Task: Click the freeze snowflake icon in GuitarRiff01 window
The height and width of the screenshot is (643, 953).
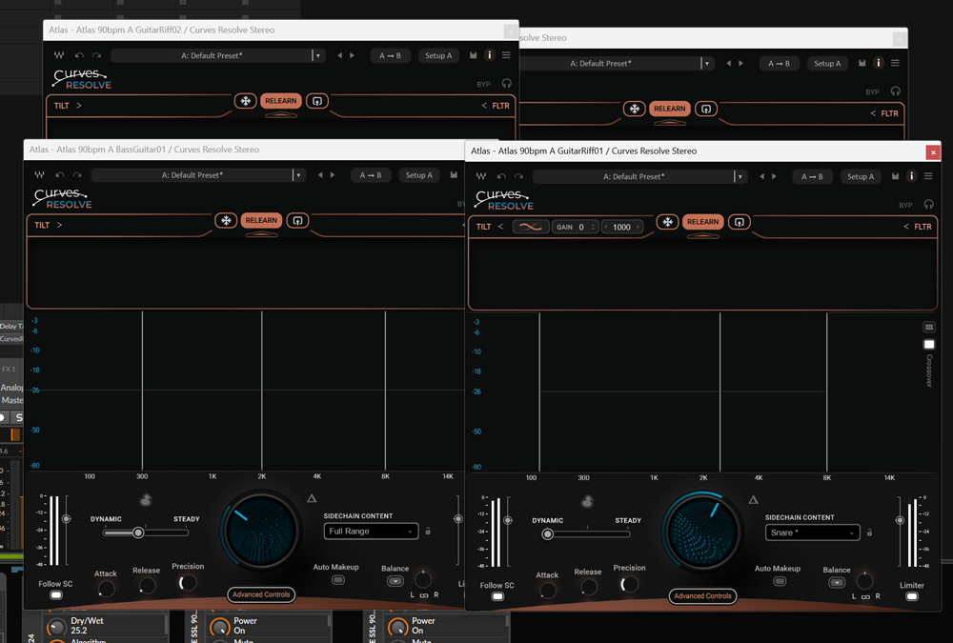Action: (668, 222)
